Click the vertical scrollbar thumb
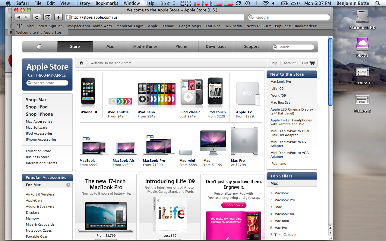The height and width of the screenshot is (241, 386). point(330,72)
